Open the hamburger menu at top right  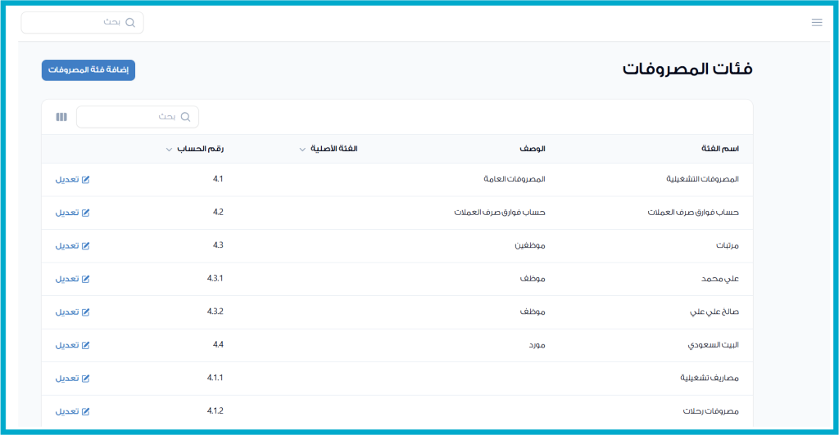[816, 22]
